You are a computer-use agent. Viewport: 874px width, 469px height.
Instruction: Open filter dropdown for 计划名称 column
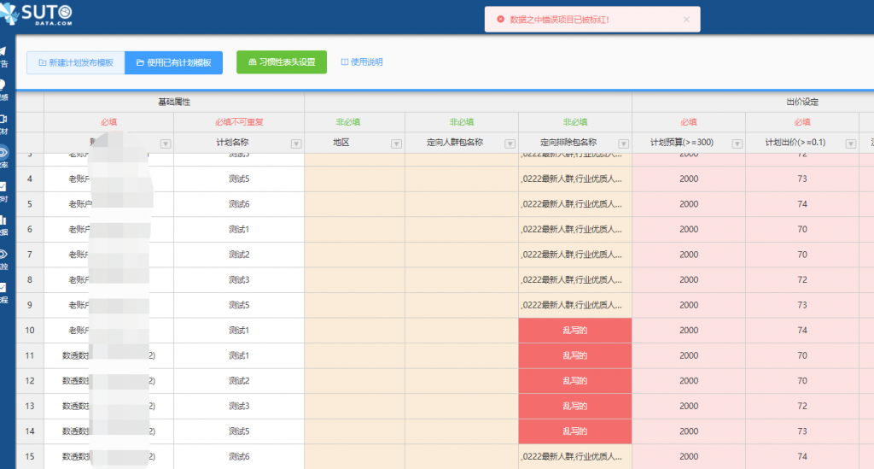coord(296,144)
